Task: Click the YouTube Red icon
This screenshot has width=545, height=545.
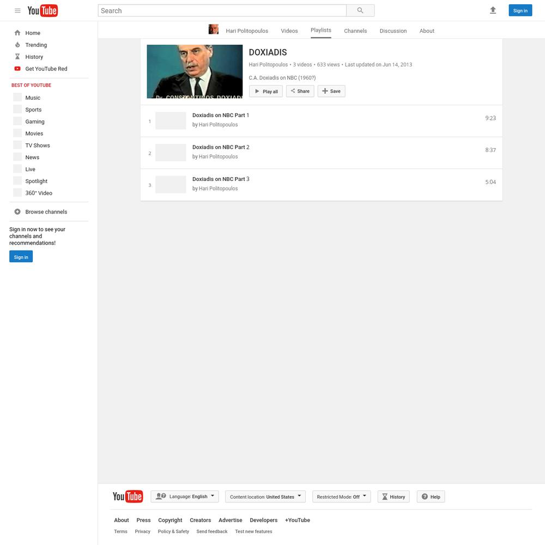Action: point(17,69)
